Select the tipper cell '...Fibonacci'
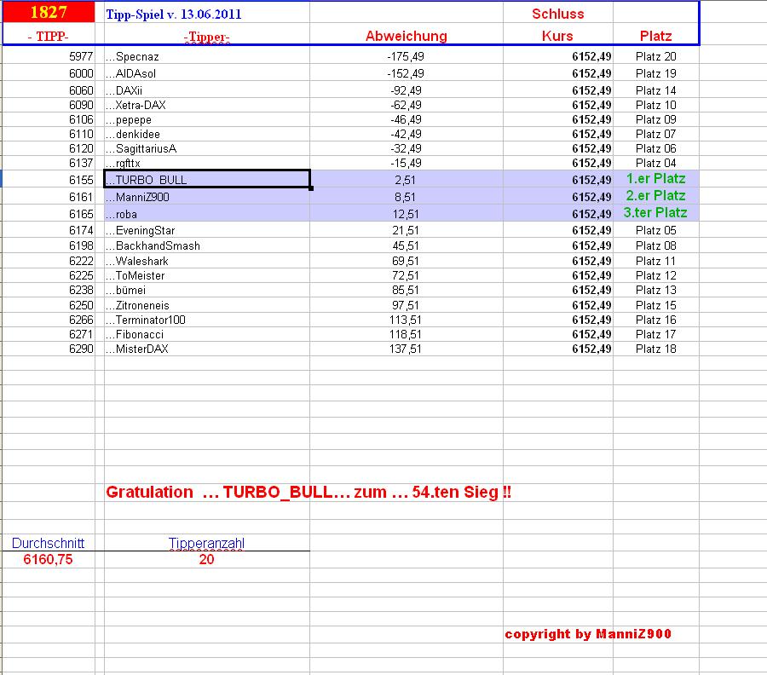The height and width of the screenshot is (675, 767). click(x=207, y=335)
